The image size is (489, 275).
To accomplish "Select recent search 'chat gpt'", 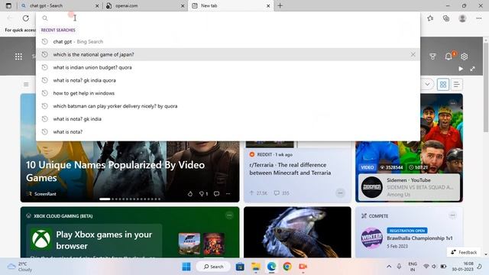I will point(228,42).
